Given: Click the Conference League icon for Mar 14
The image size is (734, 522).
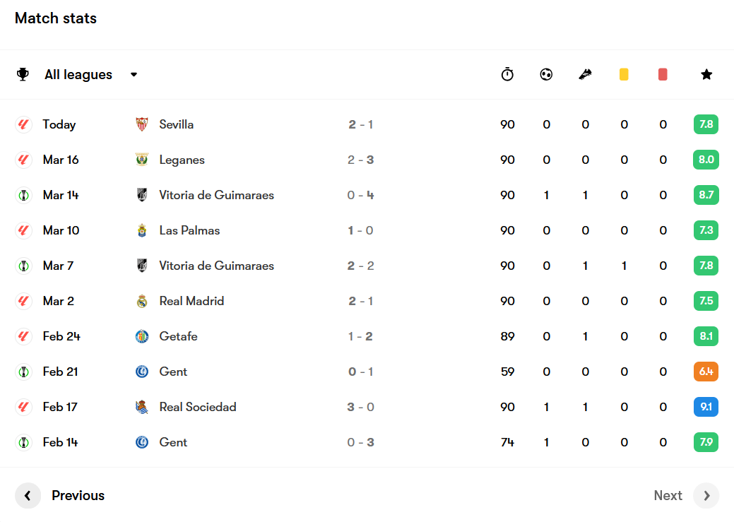Looking at the screenshot, I should [x=23, y=195].
